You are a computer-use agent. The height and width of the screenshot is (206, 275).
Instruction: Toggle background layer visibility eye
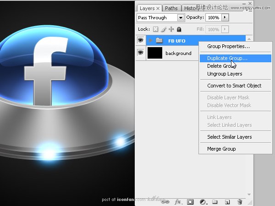click(x=140, y=53)
